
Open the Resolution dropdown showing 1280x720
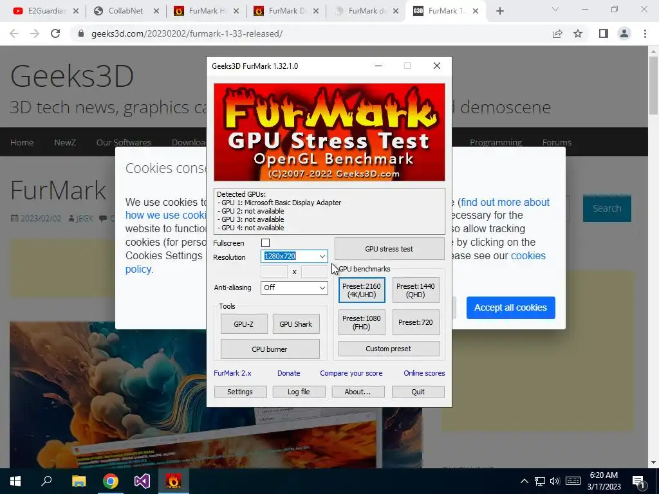(294, 256)
